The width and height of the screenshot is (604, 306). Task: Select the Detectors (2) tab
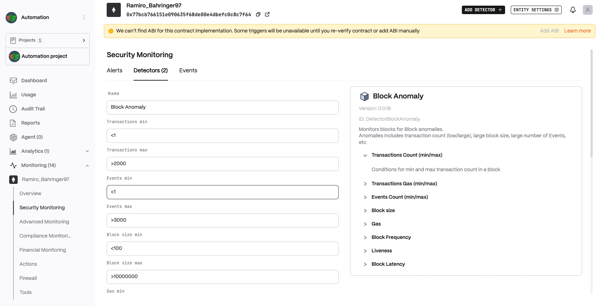point(150,71)
